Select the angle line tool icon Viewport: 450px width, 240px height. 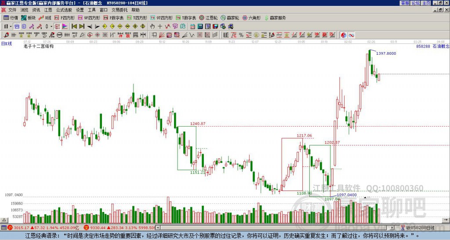point(185,35)
